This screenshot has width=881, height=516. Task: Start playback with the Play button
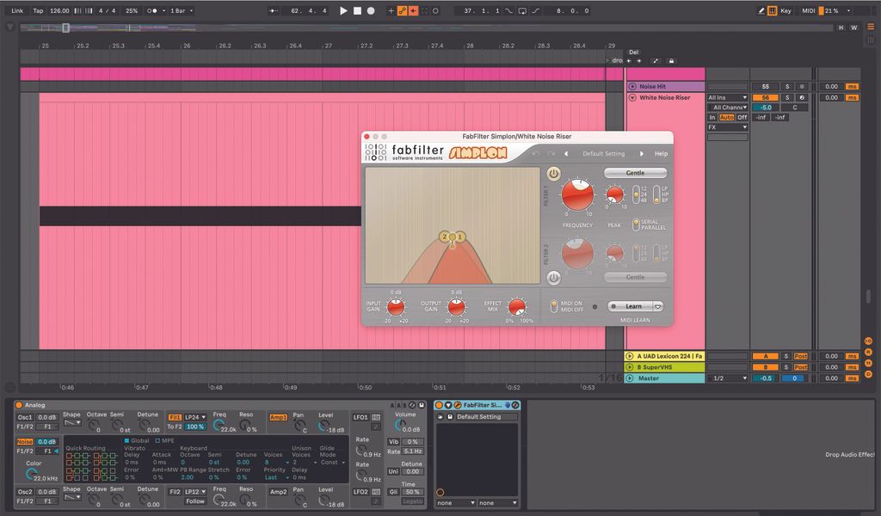pos(343,10)
